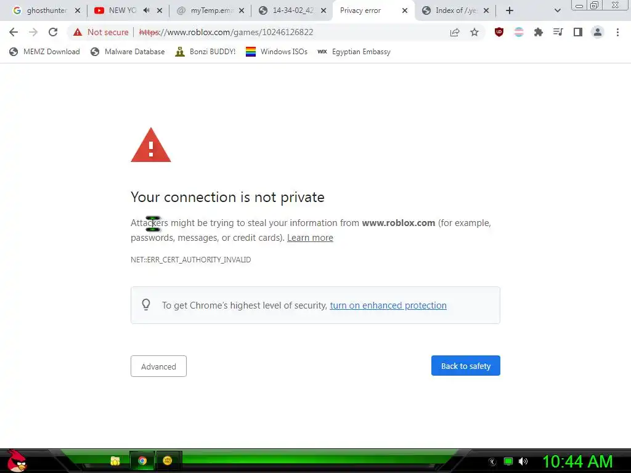The height and width of the screenshot is (473, 631).
Task: Open the Chrome profile avatar
Action: (598, 32)
